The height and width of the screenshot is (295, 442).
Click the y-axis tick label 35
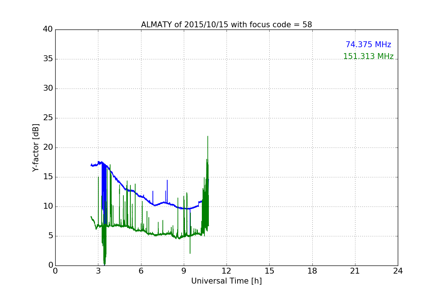tap(48, 59)
